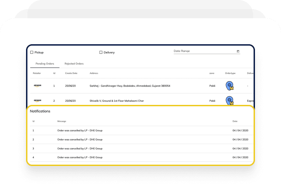Click the Notifications heading
This screenshot has width=281, height=192.
(40, 111)
